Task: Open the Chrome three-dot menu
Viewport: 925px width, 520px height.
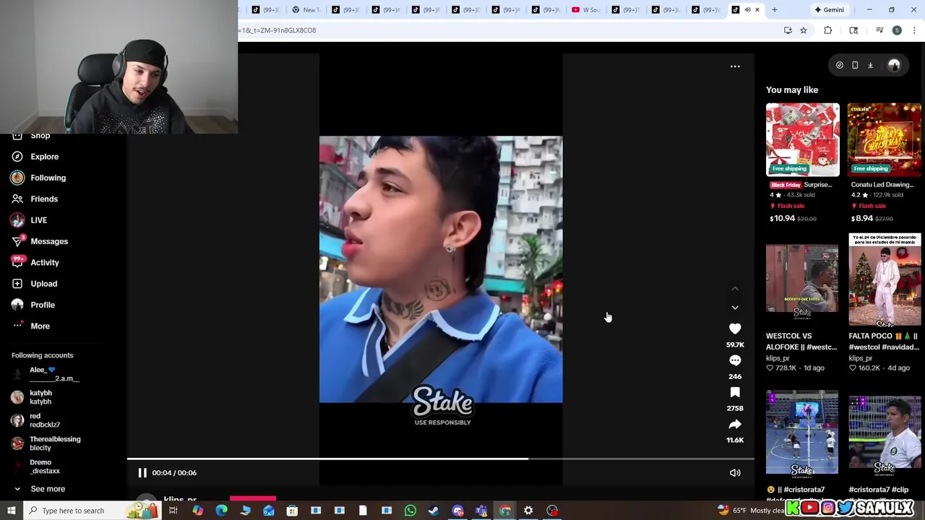Action: click(914, 30)
